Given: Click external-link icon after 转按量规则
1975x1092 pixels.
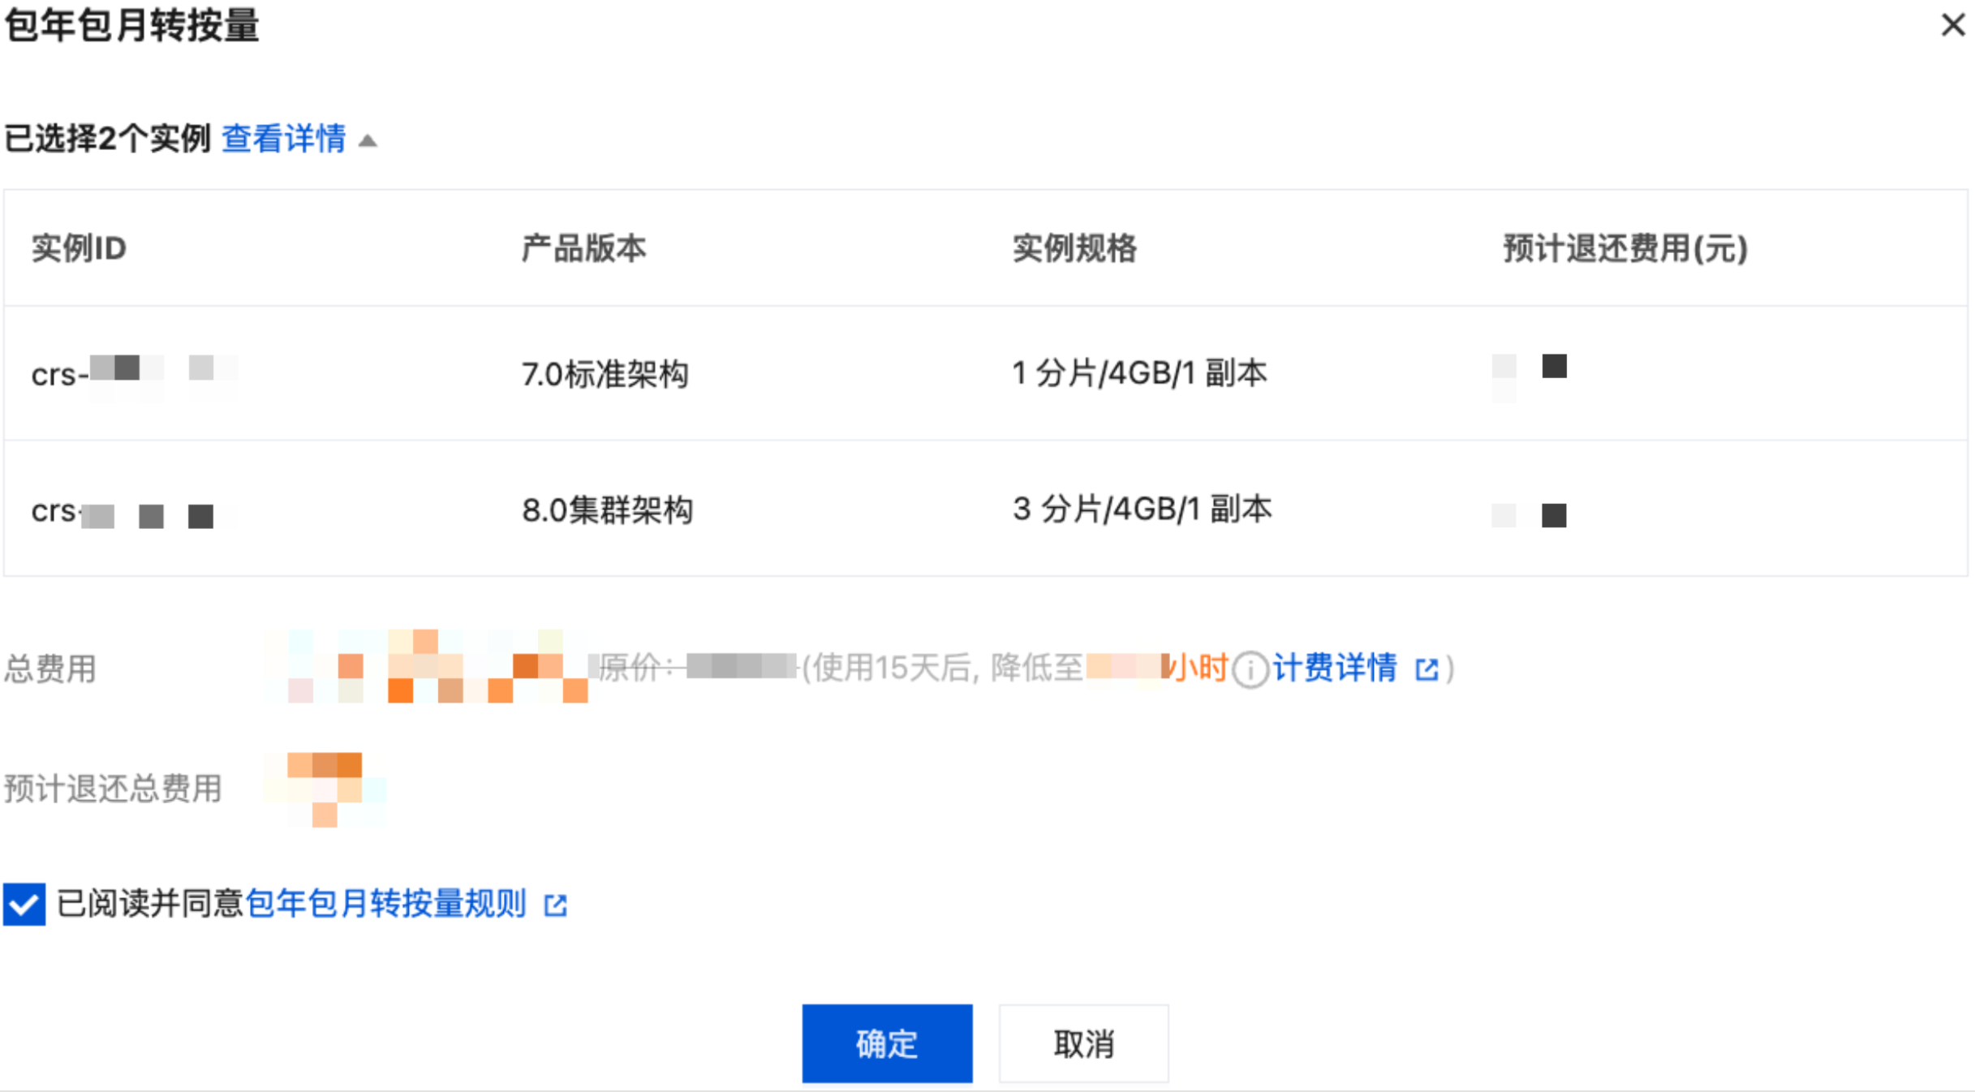Looking at the screenshot, I should click(x=556, y=905).
